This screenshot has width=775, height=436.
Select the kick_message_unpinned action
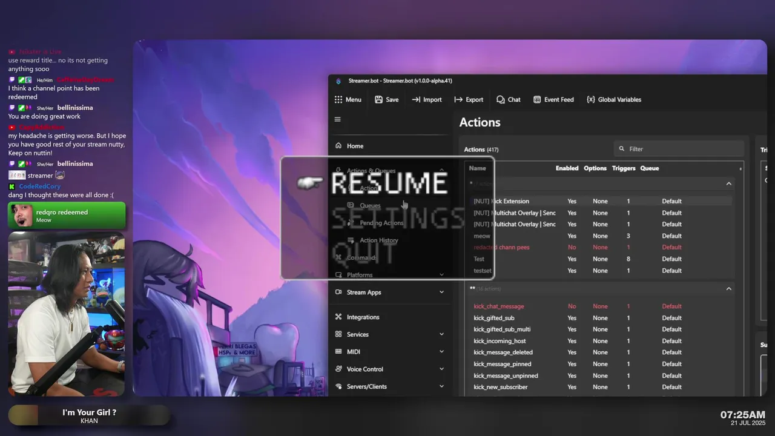(x=598, y=375)
